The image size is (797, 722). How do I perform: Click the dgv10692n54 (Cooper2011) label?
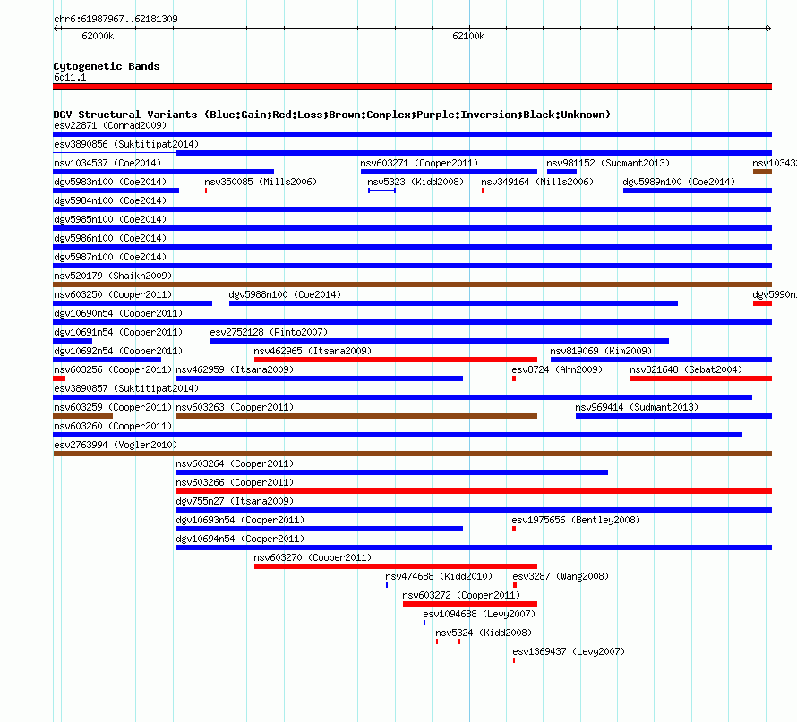coord(118,351)
